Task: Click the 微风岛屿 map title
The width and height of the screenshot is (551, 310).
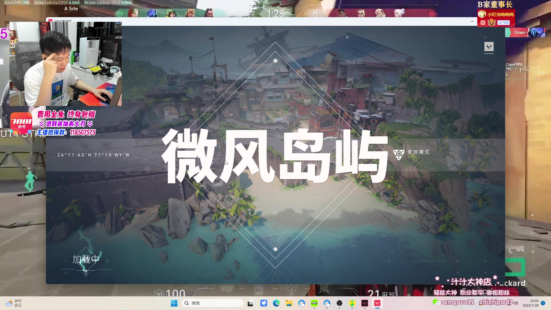Action: [x=275, y=156]
